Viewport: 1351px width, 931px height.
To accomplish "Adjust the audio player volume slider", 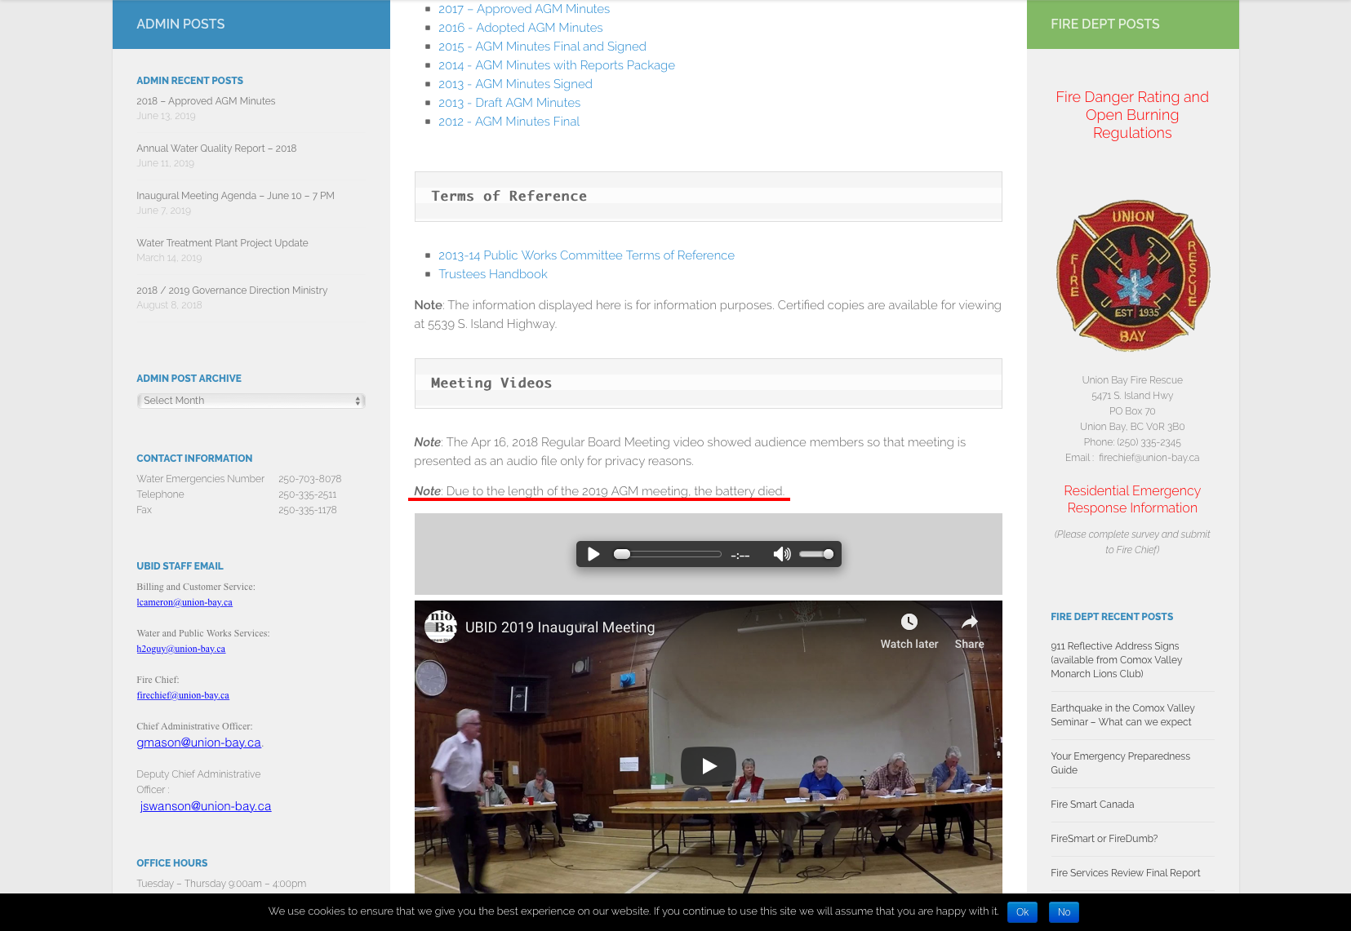I will pyautogui.click(x=815, y=554).
